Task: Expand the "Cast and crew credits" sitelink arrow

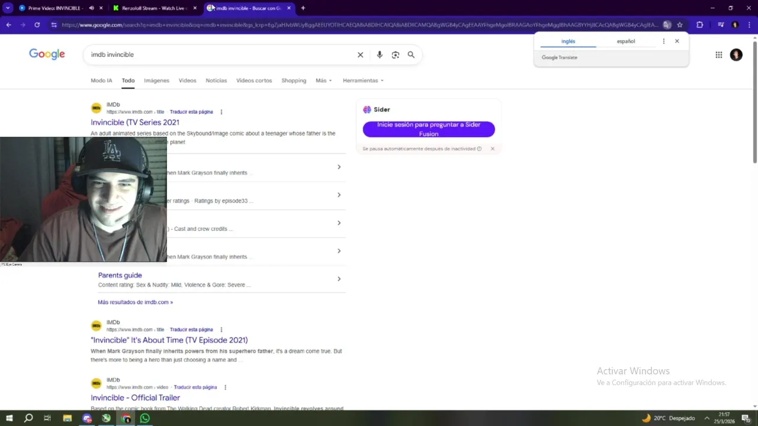Action: coord(339,223)
